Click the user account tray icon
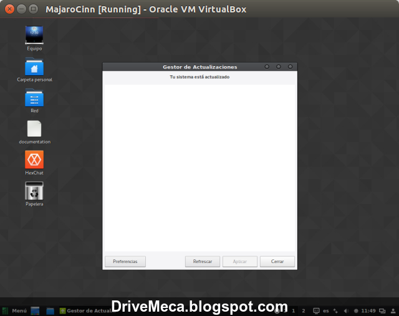Screen dimensions: 399x316 click(393, 310)
